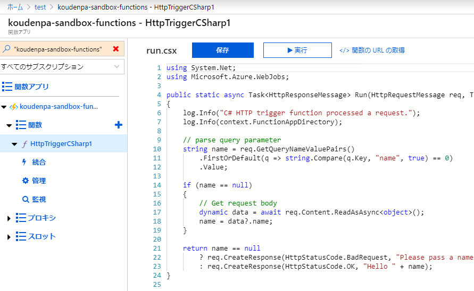The width and height of the screenshot is (474, 291).
Task: Go to test breadcrumb
Action: click(x=40, y=7)
